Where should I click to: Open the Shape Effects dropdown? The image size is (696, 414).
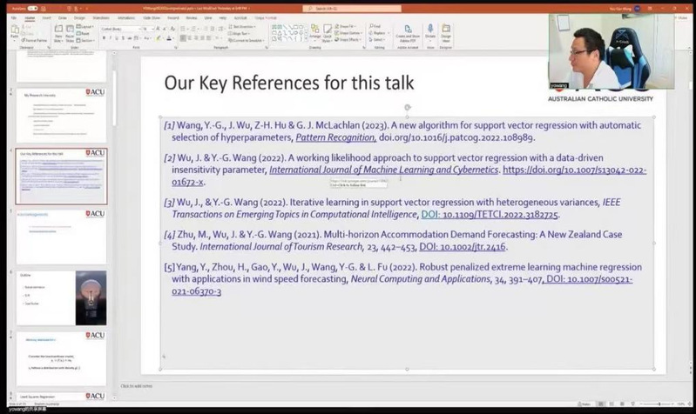pyautogui.click(x=348, y=40)
